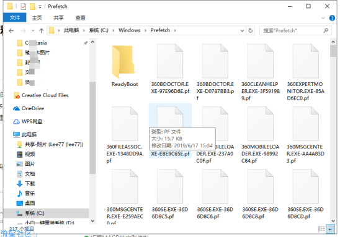Click the back navigation arrow

click(11, 31)
